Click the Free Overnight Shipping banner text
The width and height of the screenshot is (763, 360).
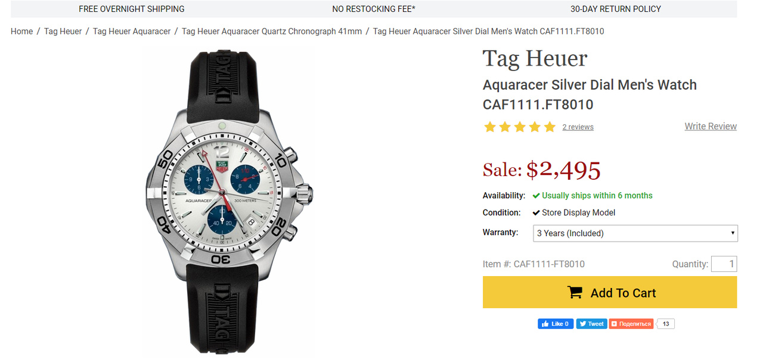tap(132, 9)
